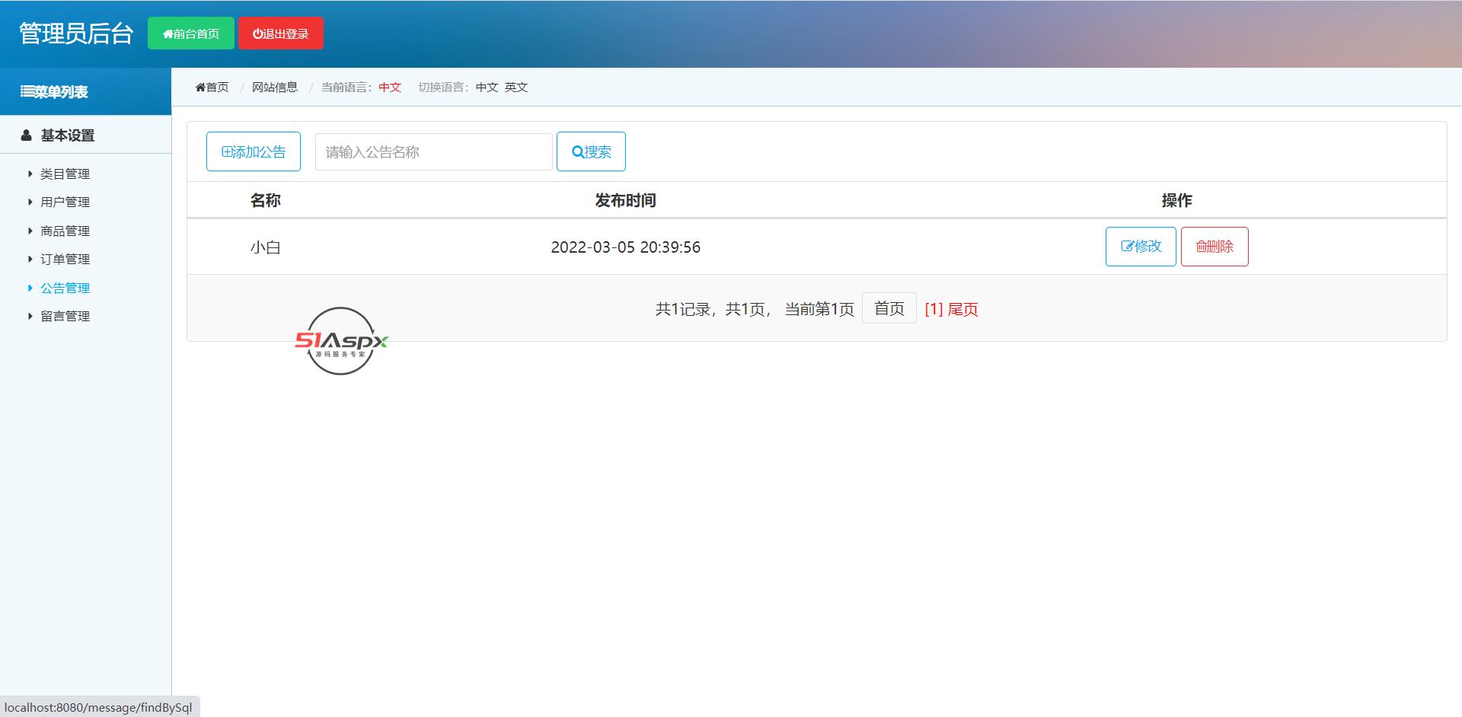1462x717 pixels.
Task: Click the 2022-03-05 20:39:56 publish time
Action: point(626,247)
